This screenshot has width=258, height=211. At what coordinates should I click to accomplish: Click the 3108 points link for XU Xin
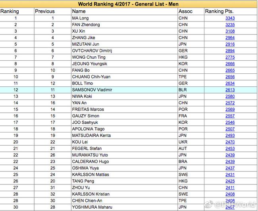click(230, 31)
